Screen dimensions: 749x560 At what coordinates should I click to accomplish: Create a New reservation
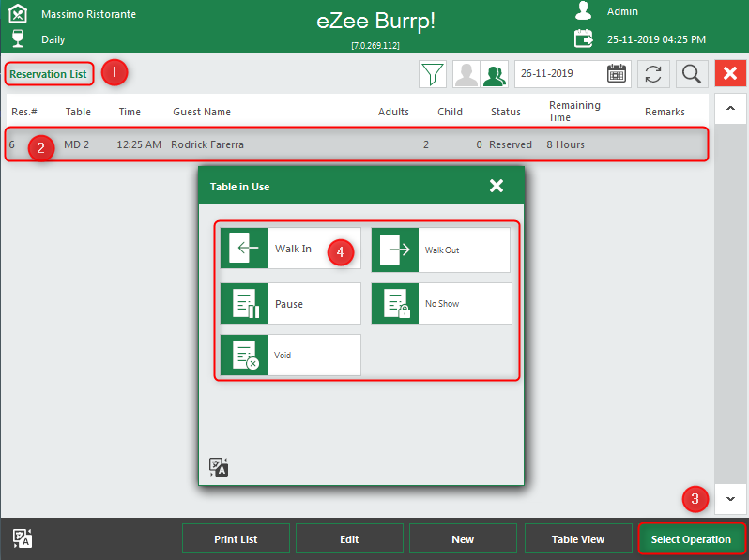(x=463, y=539)
